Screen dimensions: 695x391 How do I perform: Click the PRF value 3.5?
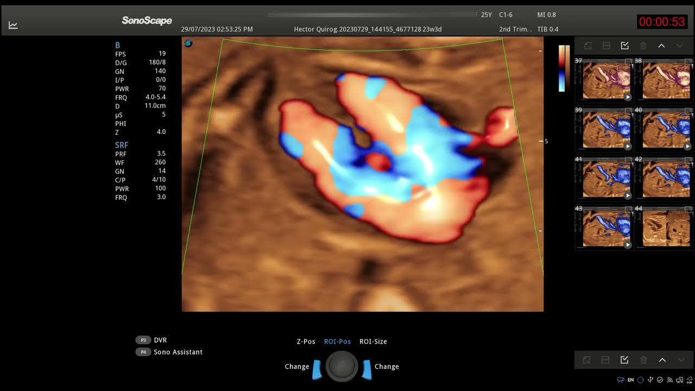[x=161, y=154]
